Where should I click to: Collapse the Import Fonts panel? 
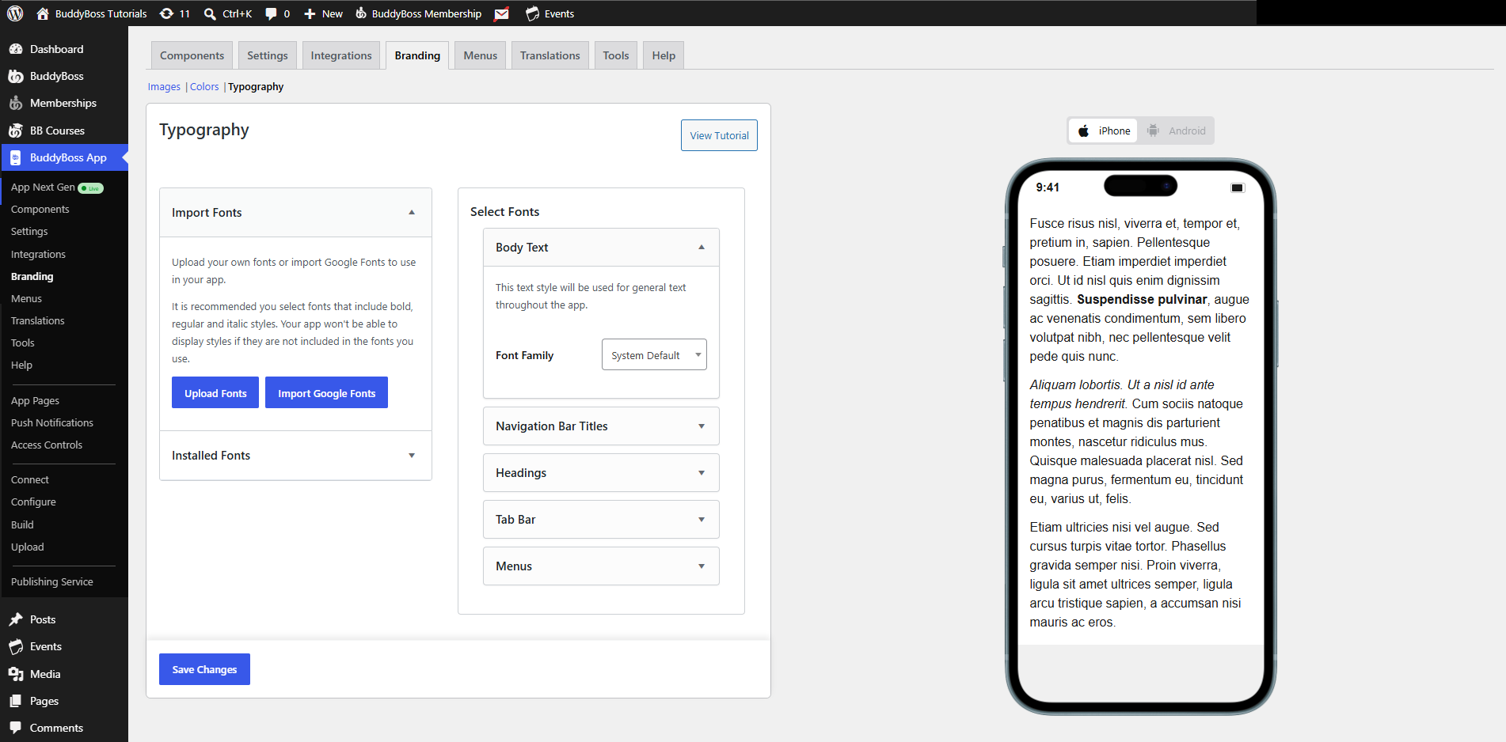coord(412,212)
